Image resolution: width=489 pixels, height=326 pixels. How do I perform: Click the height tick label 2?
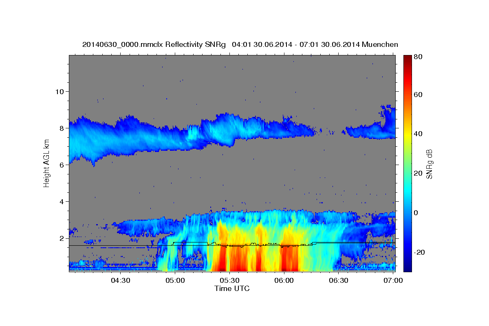click(63, 238)
